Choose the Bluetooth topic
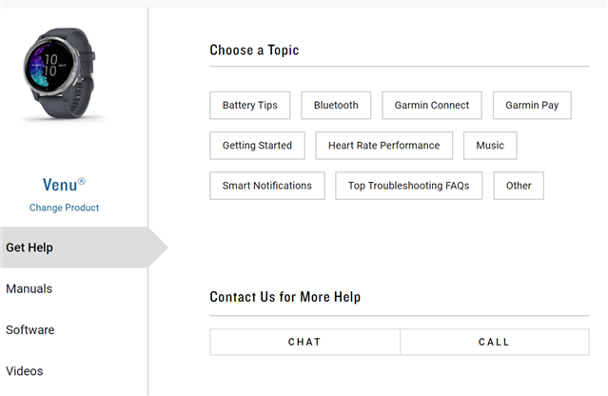 click(x=336, y=106)
